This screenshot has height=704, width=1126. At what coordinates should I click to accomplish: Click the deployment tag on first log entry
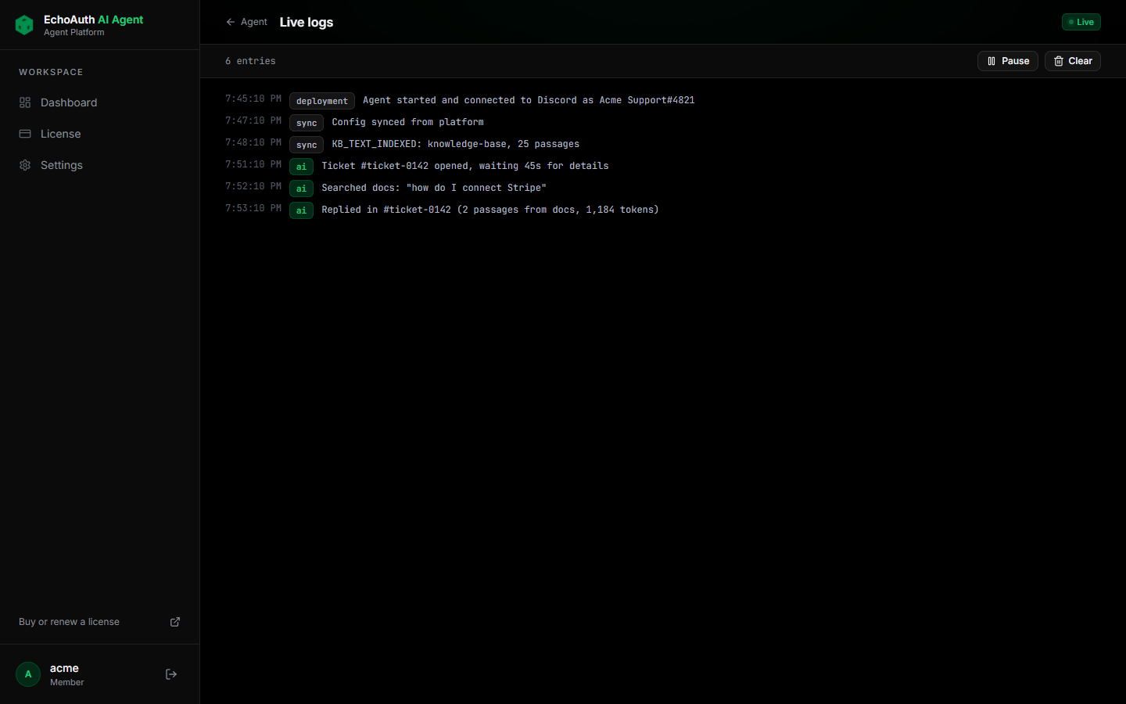(x=322, y=101)
